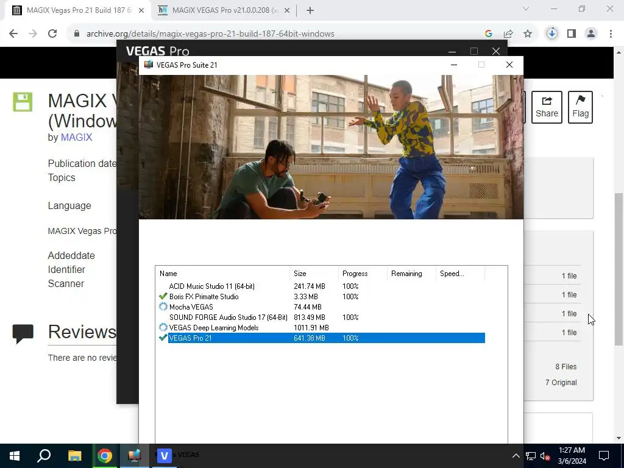Switch to MAGIX VEGAS Pro v21.0.0.208 tab
The width and height of the screenshot is (624, 468).
click(224, 10)
